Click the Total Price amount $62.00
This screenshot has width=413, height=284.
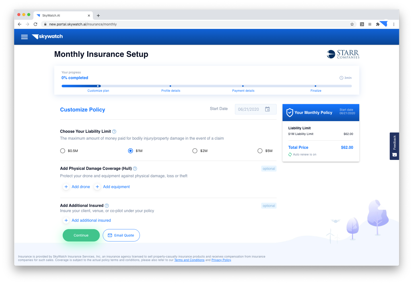pos(347,148)
